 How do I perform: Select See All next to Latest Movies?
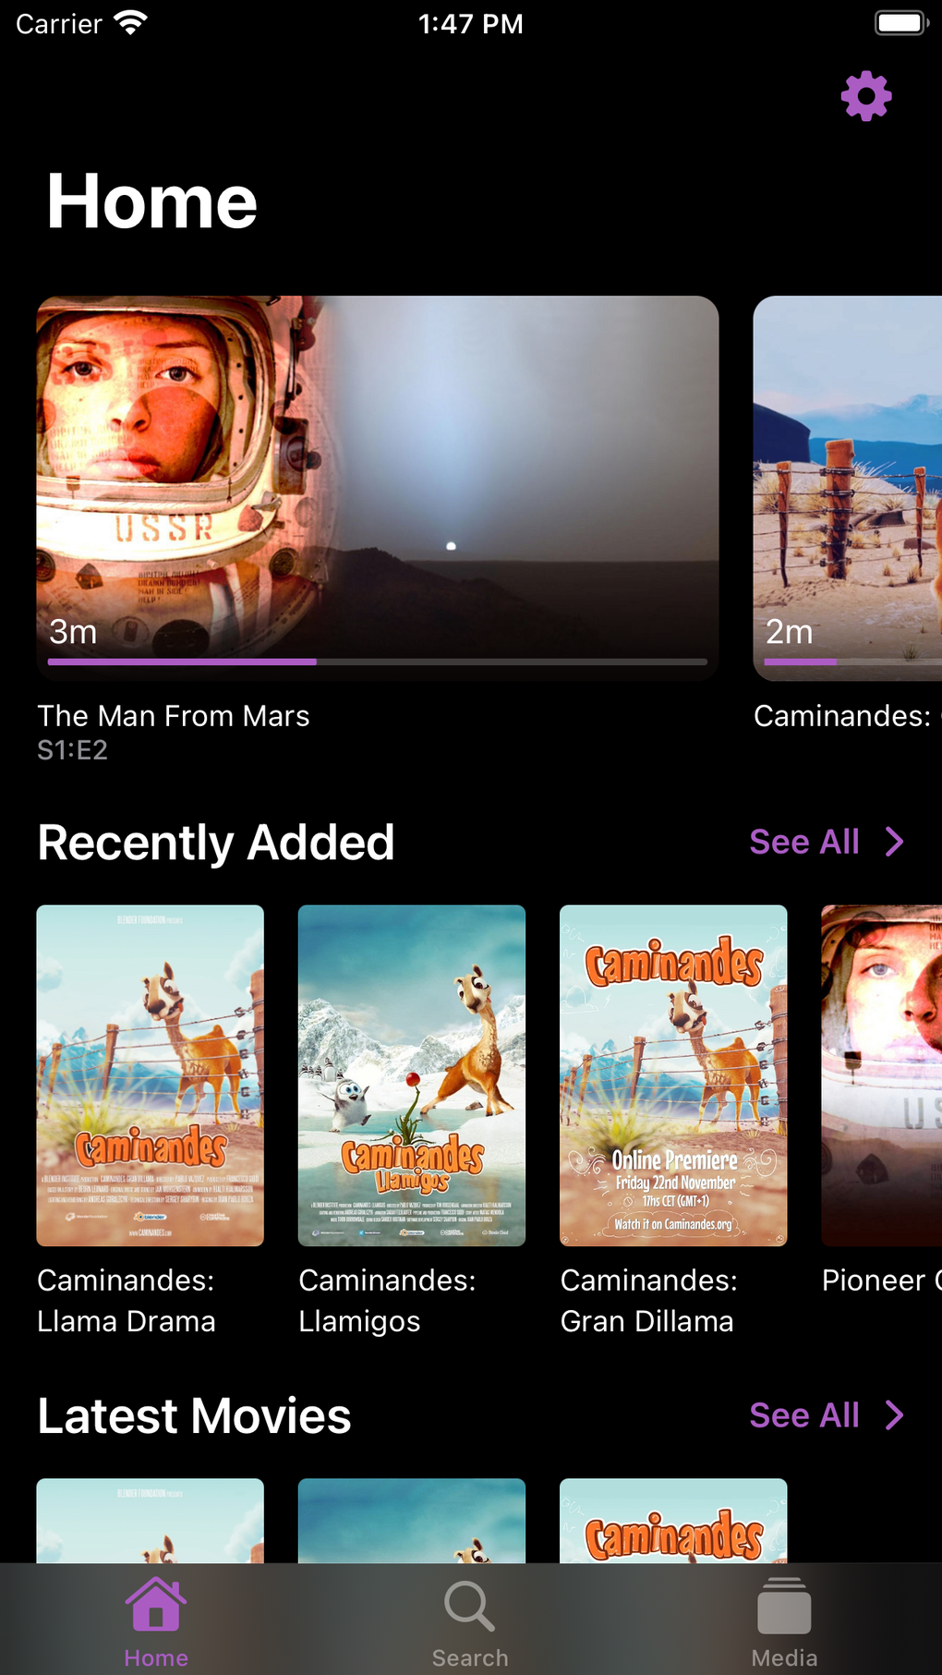(804, 1415)
